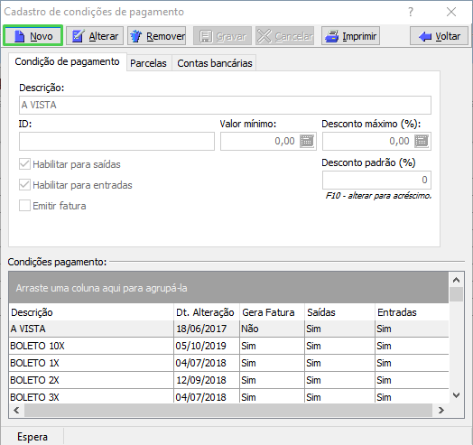Open calculator icon in Valor mínimo field

307,141
